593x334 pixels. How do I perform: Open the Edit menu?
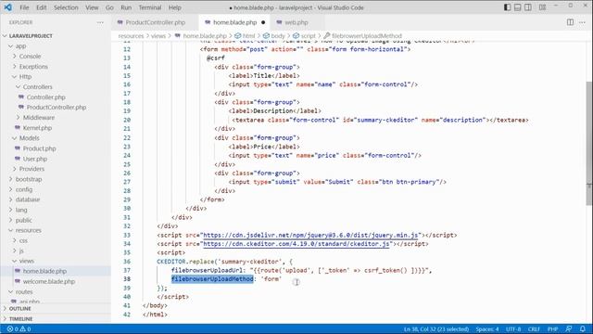pyautogui.click(x=41, y=7)
